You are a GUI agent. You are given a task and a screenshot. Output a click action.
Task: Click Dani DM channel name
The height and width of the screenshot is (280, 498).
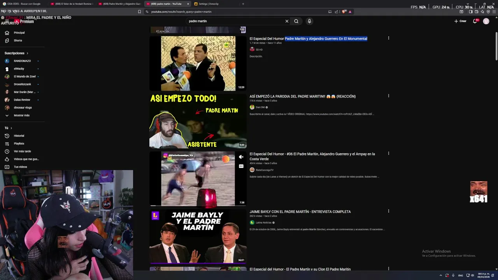(260, 107)
